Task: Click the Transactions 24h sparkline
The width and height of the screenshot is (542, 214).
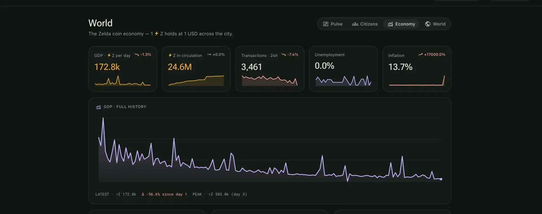Action: (270, 81)
